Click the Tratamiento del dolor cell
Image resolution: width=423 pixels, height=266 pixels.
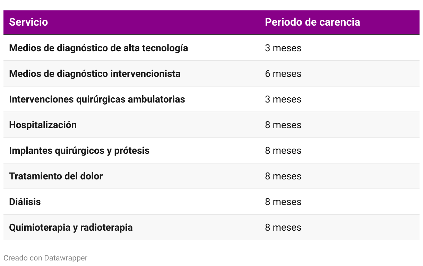(56, 176)
